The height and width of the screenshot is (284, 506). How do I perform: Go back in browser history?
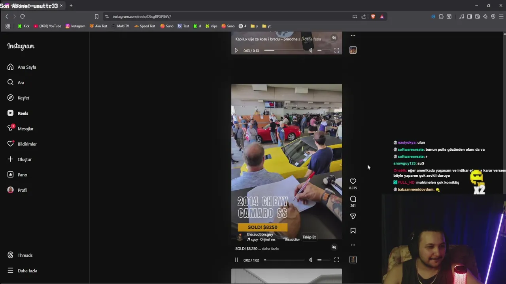coord(7,17)
